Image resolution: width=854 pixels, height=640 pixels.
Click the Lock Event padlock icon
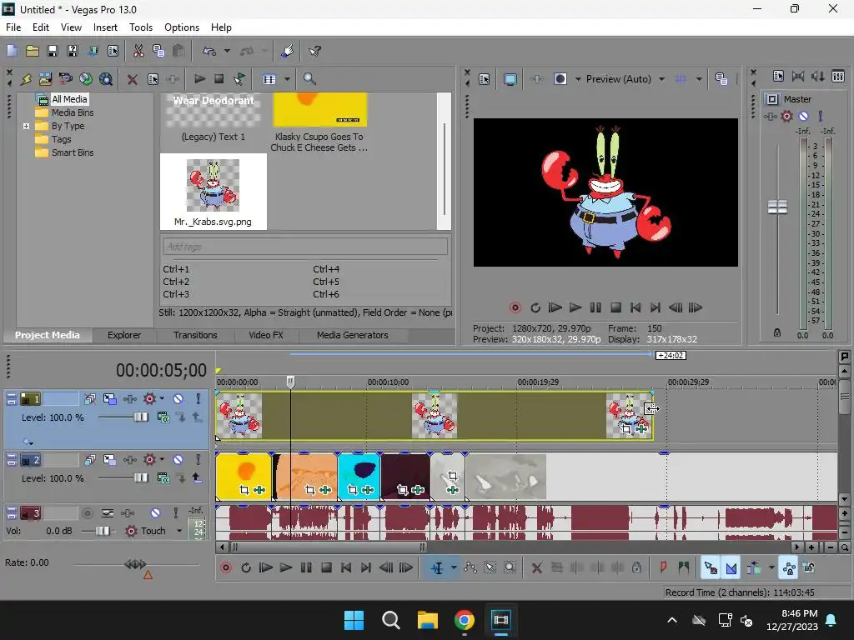pos(636,567)
